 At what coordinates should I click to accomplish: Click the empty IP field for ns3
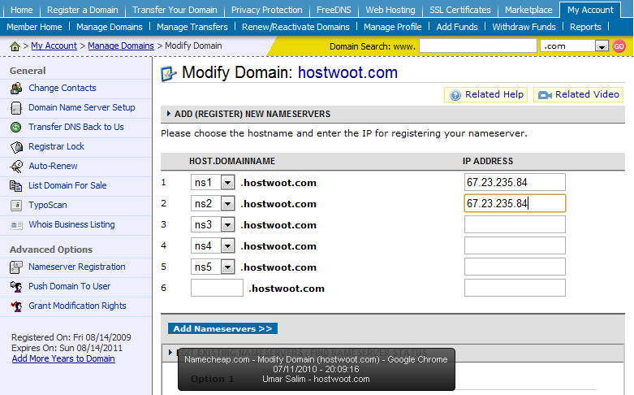pos(515,224)
